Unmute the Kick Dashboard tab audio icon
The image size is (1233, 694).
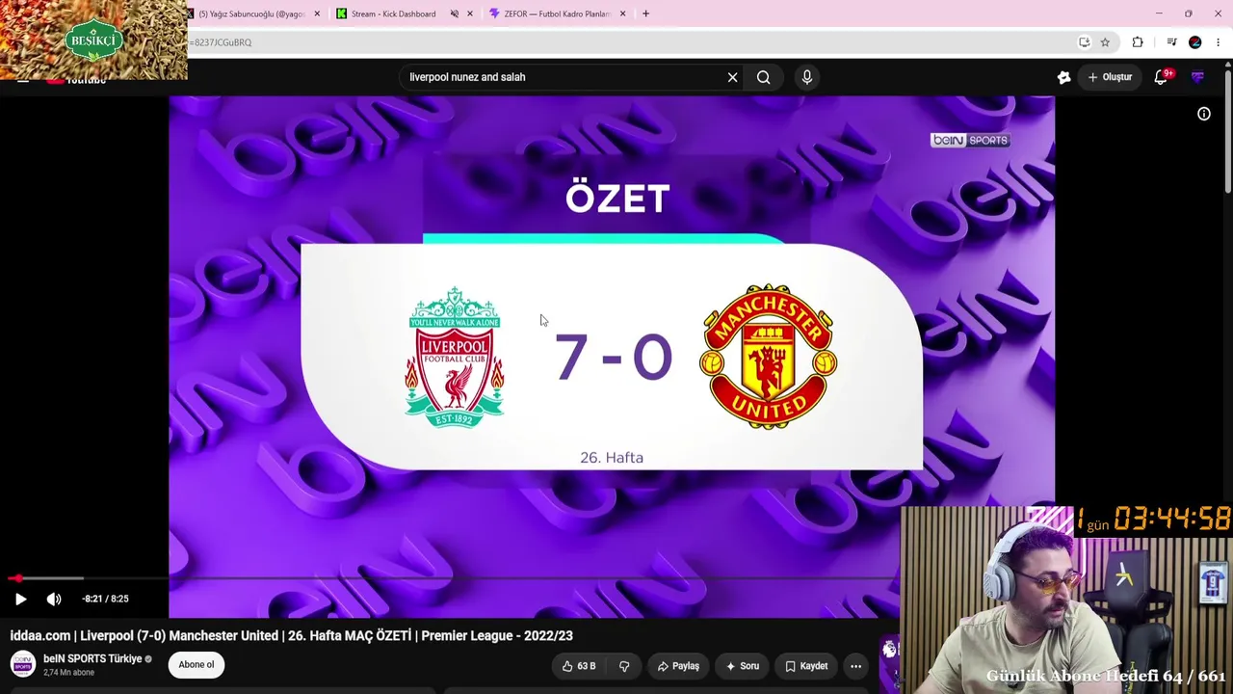pyautogui.click(x=455, y=13)
